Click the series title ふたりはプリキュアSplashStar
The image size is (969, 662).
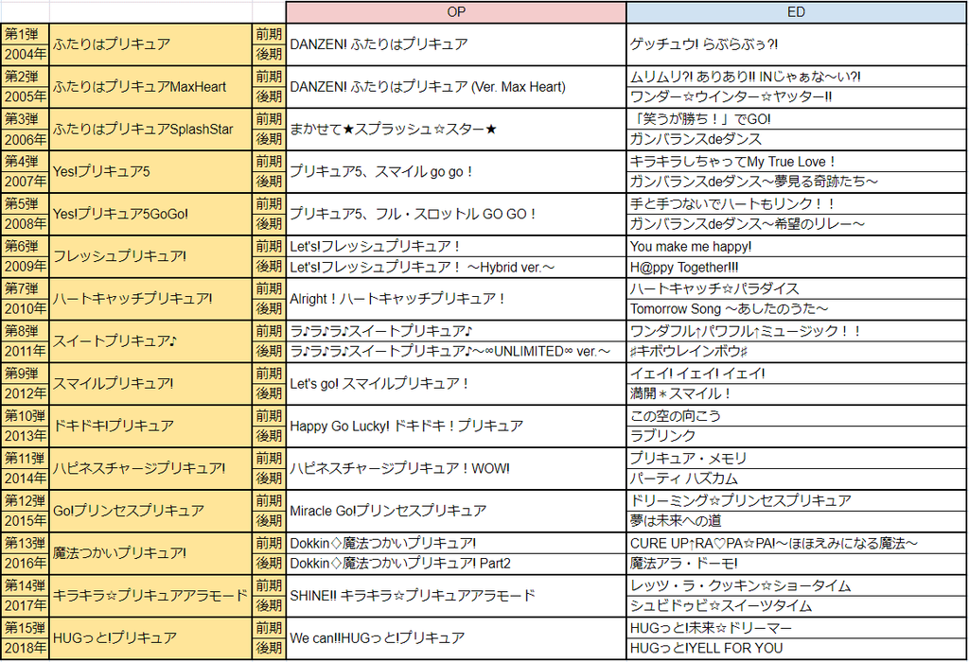click(150, 130)
